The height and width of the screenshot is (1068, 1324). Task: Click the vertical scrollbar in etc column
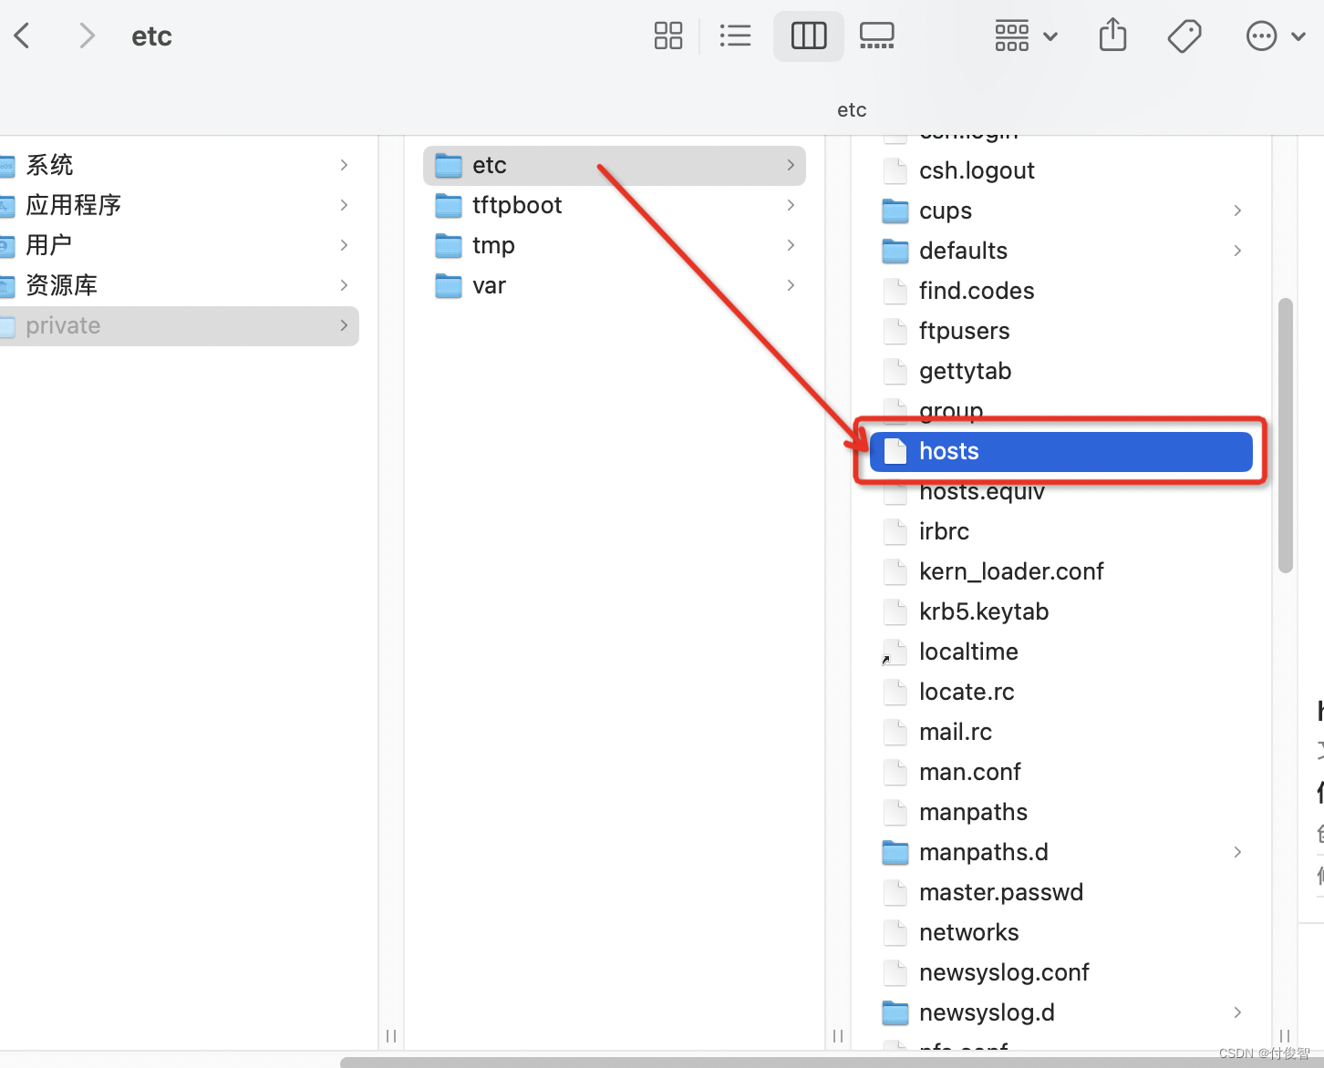pos(1286,436)
